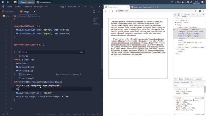Add a new style rule with plus

(202, 86)
